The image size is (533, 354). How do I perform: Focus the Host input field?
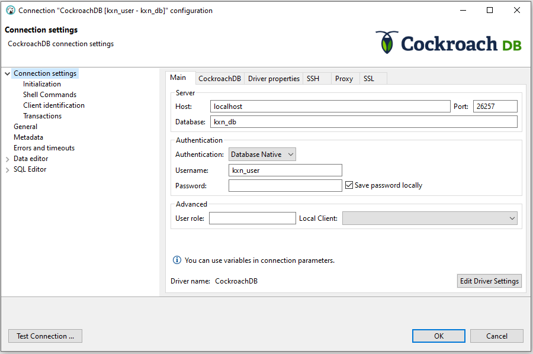pyautogui.click(x=330, y=107)
